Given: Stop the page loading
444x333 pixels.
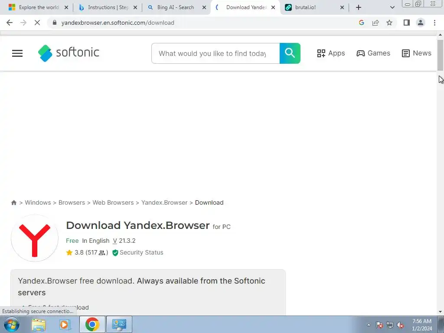Looking at the screenshot, I should [x=37, y=23].
